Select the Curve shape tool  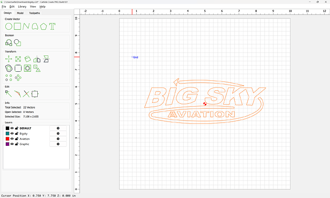coord(35,26)
